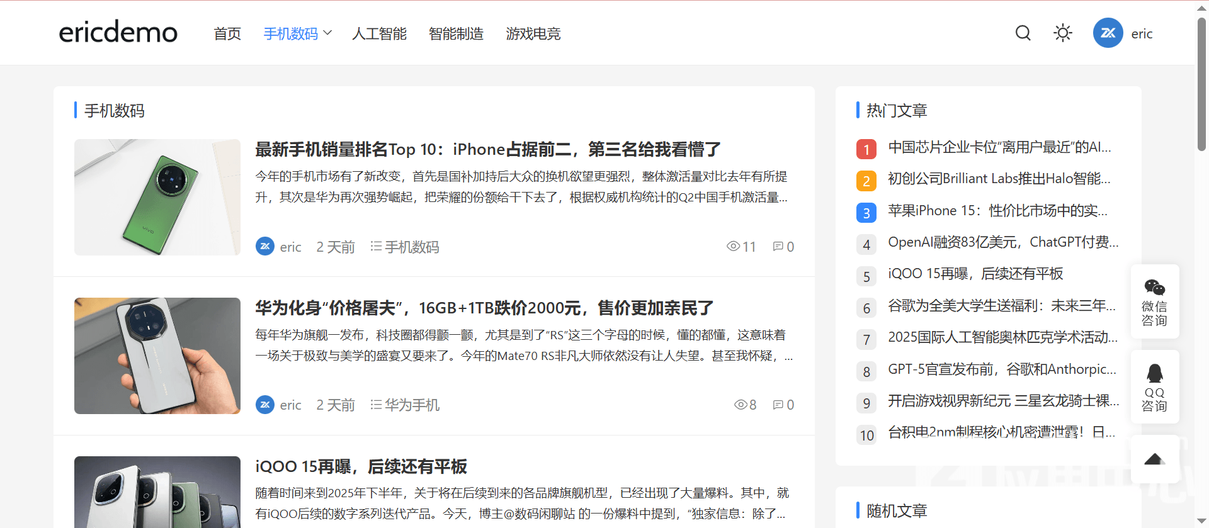
Task: Open hot article 7 2025国际人工智能奥林匹克
Action: pyautogui.click(x=1003, y=337)
